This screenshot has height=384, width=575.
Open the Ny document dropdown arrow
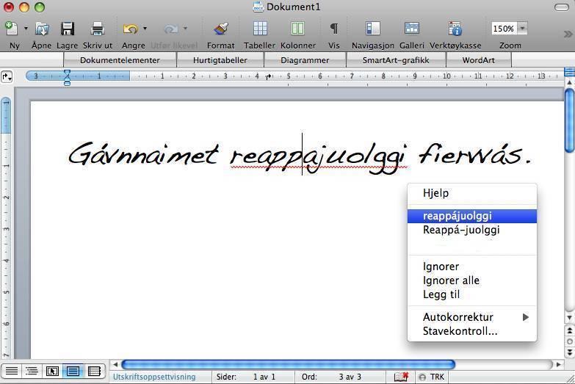click(x=26, y=28)
